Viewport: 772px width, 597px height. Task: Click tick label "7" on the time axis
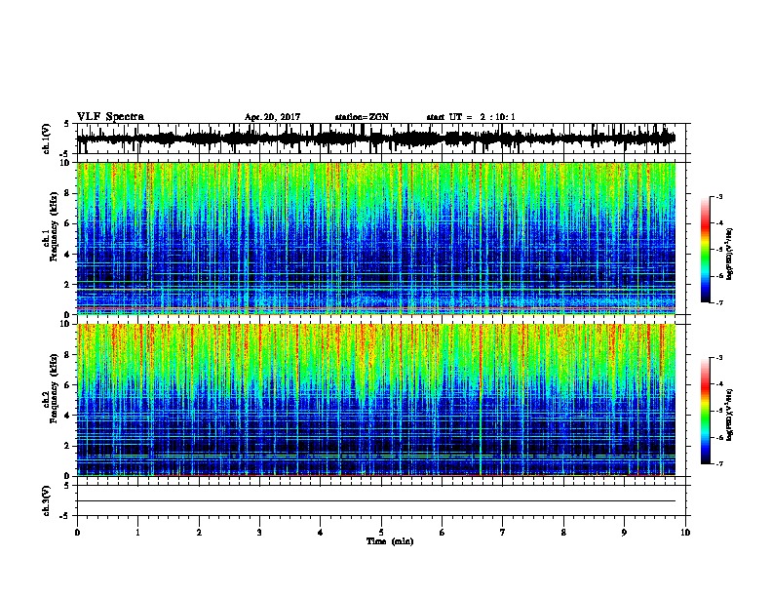pyautogui.click(x=503, y=533)
